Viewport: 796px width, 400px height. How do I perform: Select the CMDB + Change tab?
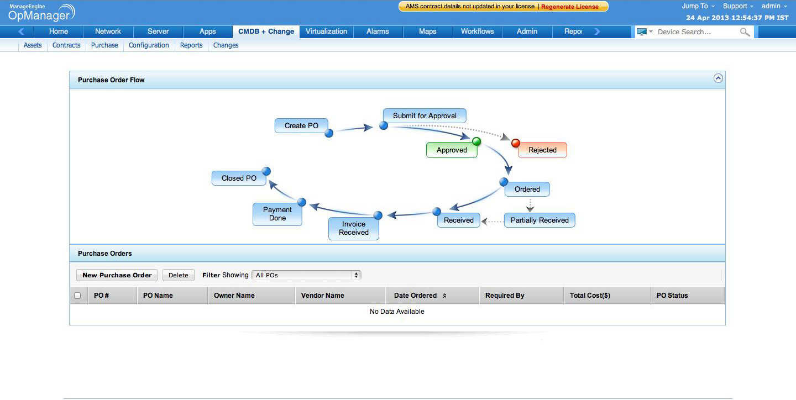click(266, 31)
